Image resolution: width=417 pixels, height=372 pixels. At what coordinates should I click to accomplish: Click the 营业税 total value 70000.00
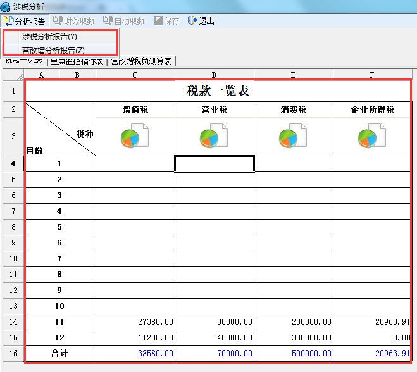[214, 354]
